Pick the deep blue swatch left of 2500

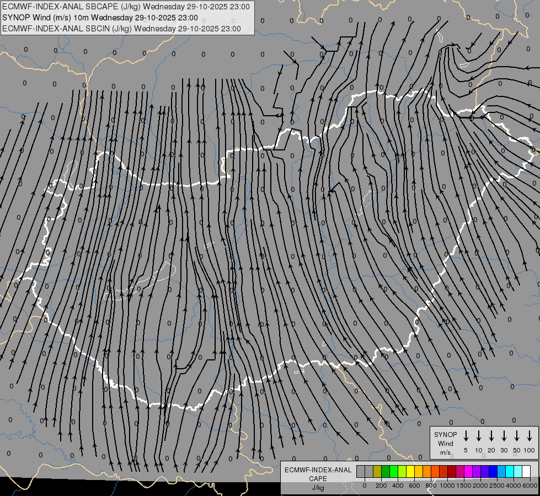(x=493, y=471)
